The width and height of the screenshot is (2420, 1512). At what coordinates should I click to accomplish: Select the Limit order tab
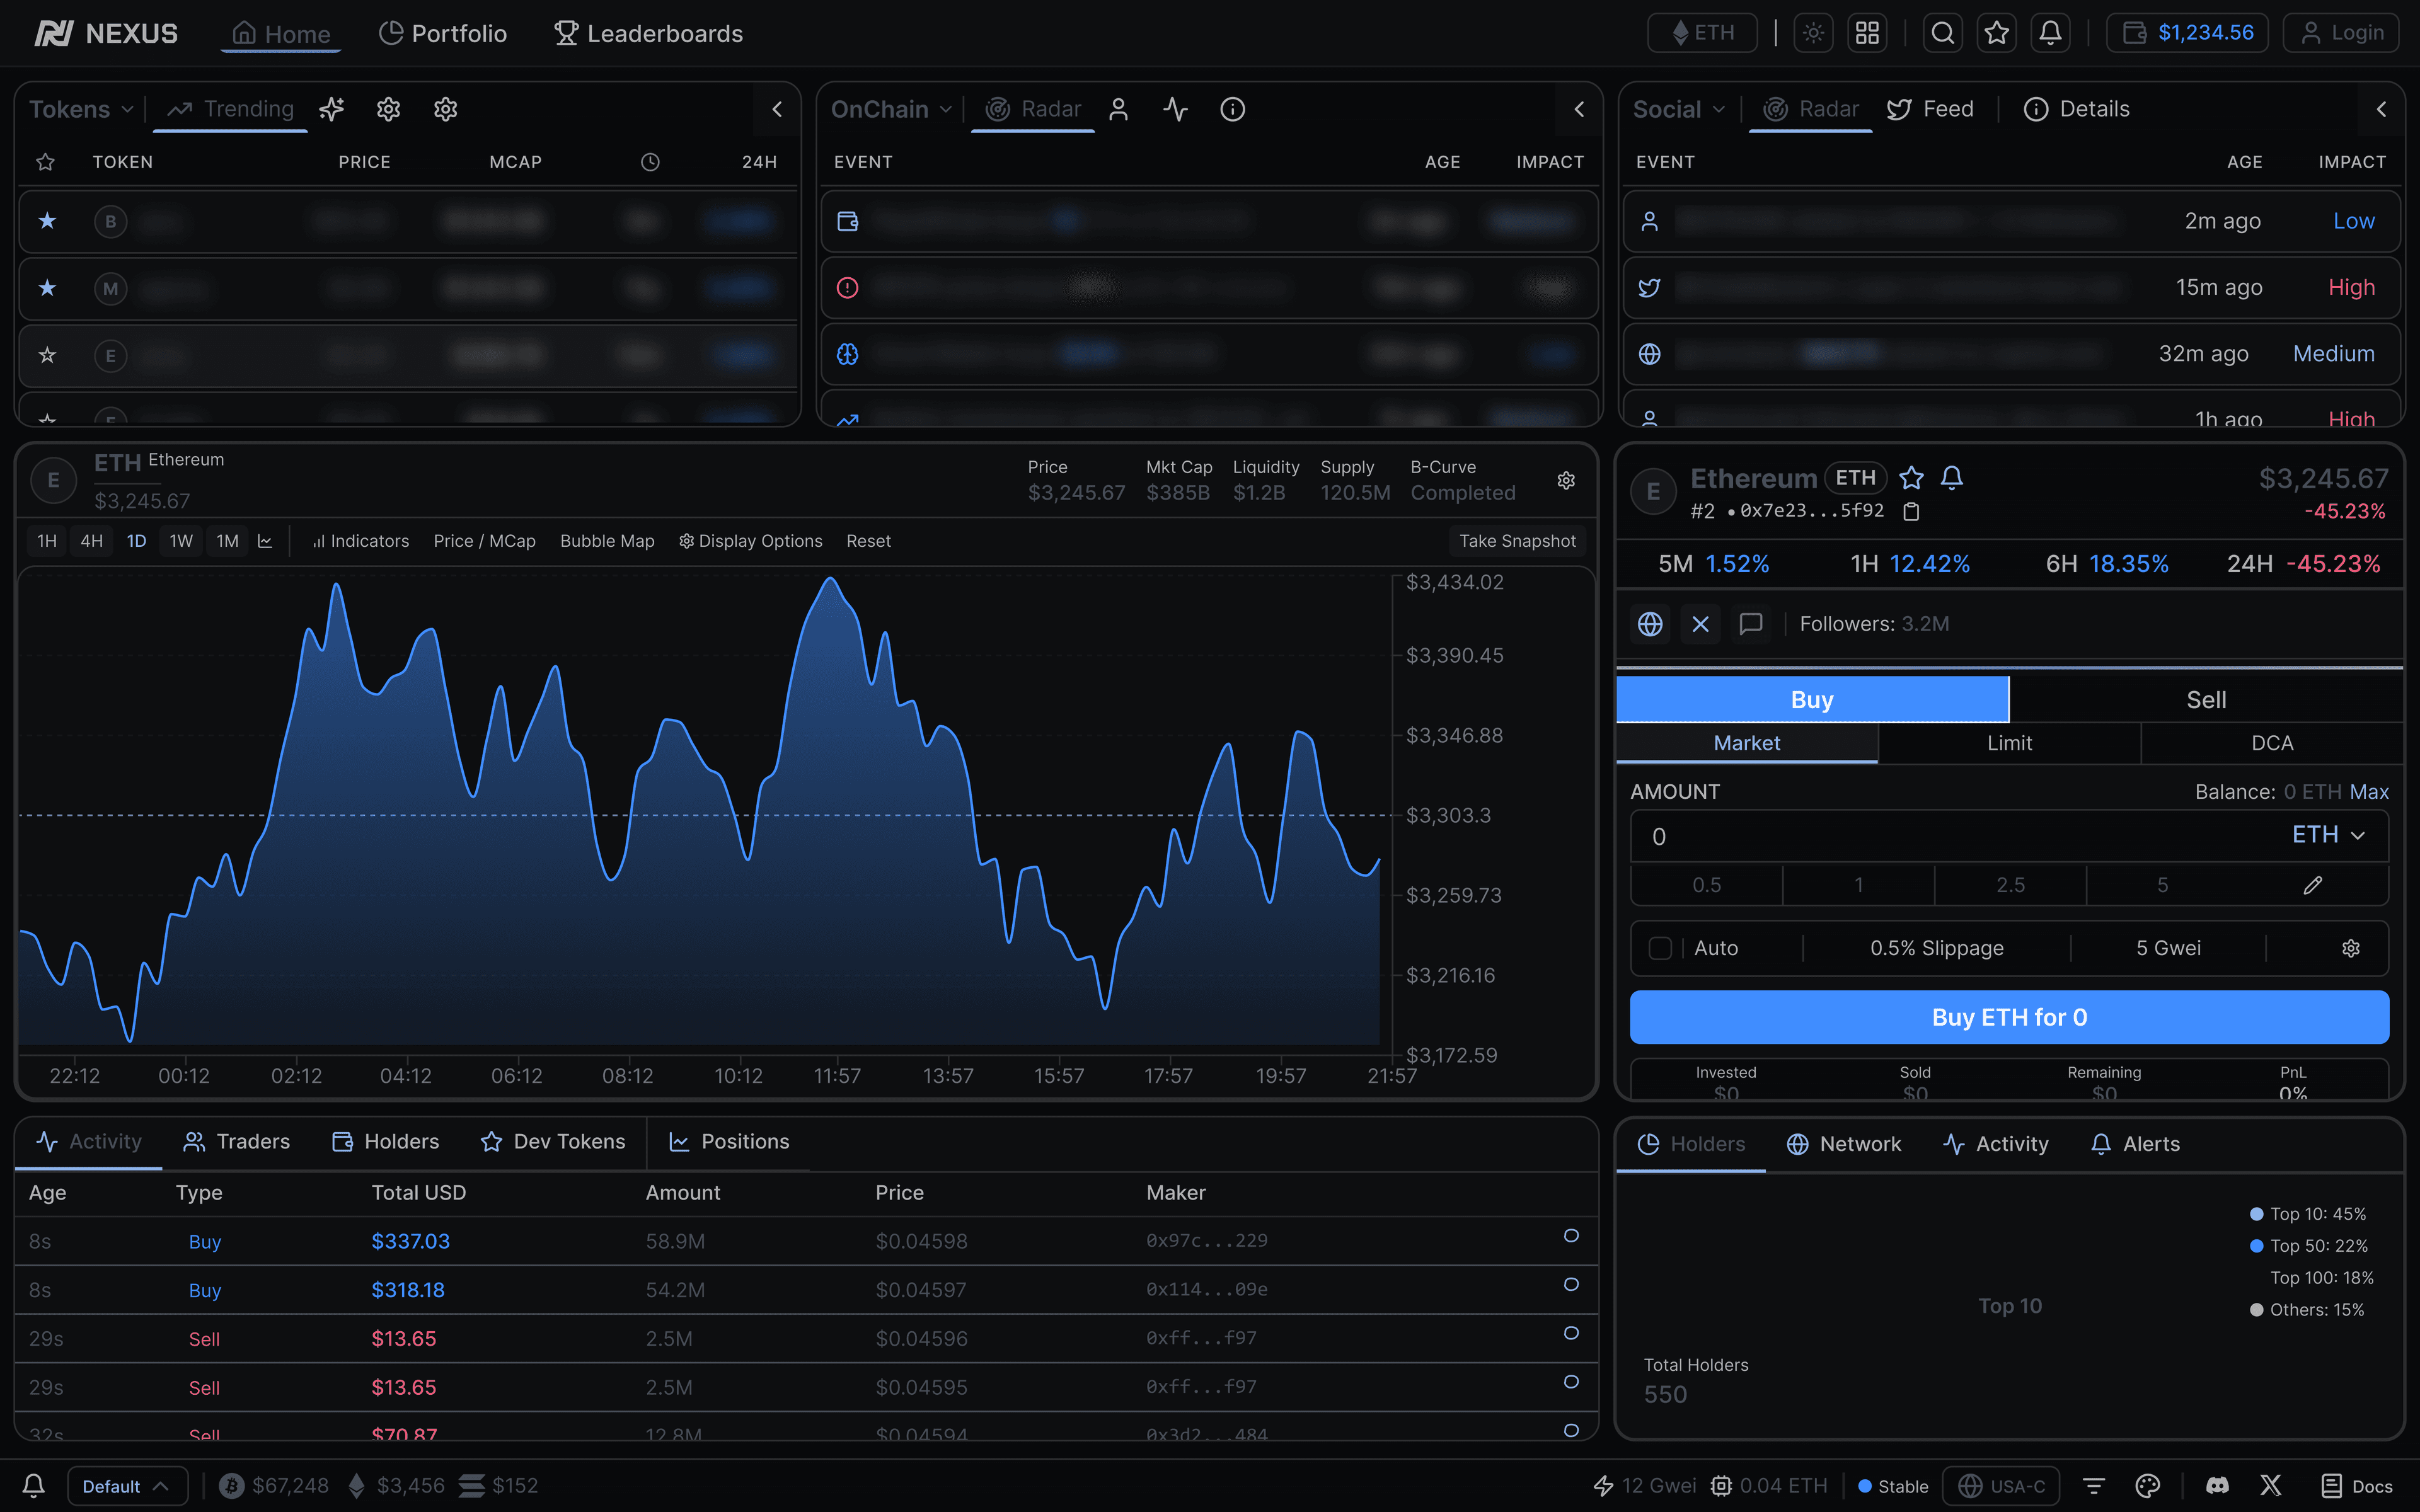[x=2009, y=743]
